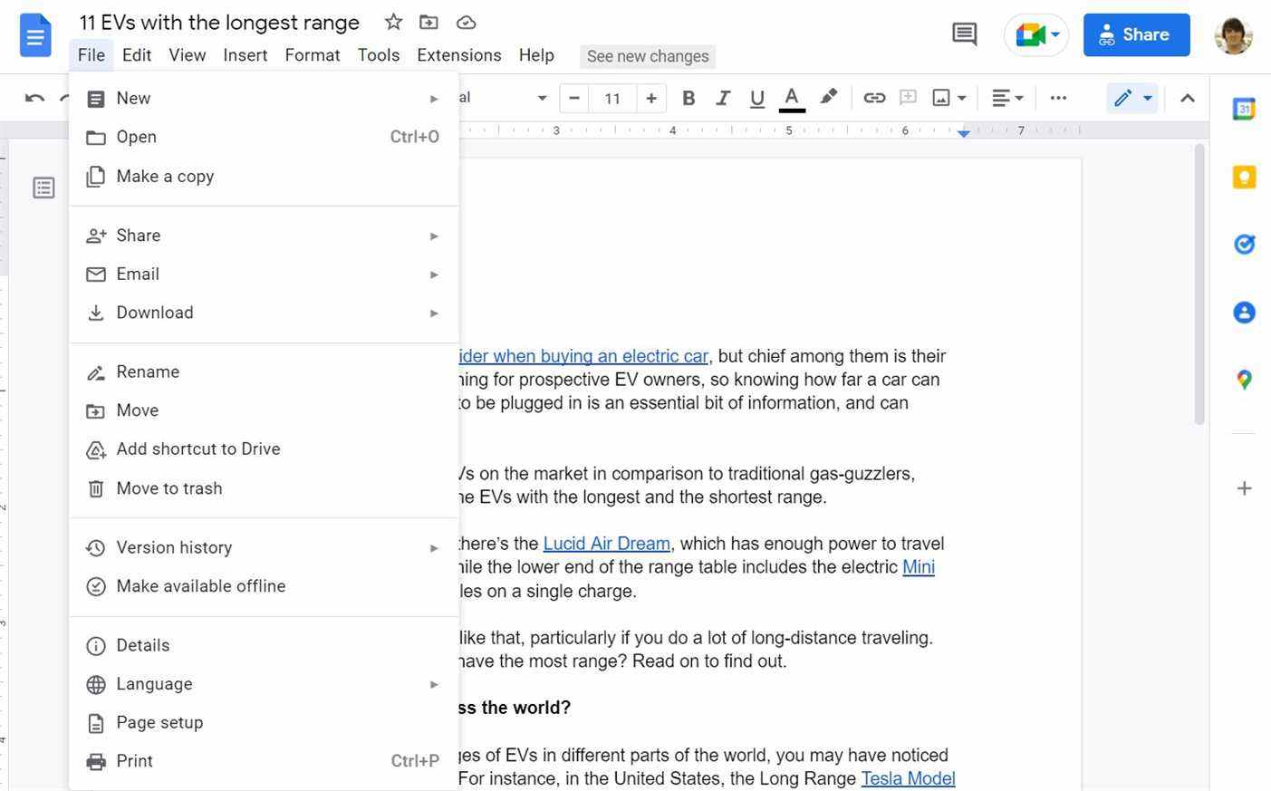Click the File menu
Screen dimensions: 1271x791
pyautogui.click(x=91, y=55)
